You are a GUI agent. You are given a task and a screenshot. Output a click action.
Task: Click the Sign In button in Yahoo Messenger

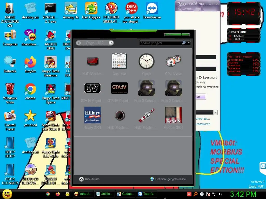[201, 97]
